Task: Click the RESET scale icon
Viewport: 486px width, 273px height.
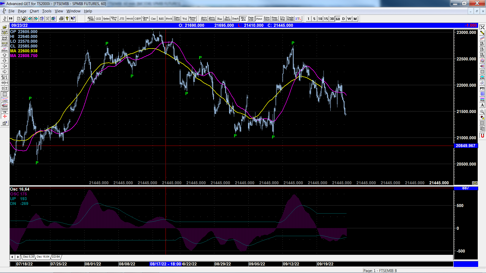Action: pos(5,38)
